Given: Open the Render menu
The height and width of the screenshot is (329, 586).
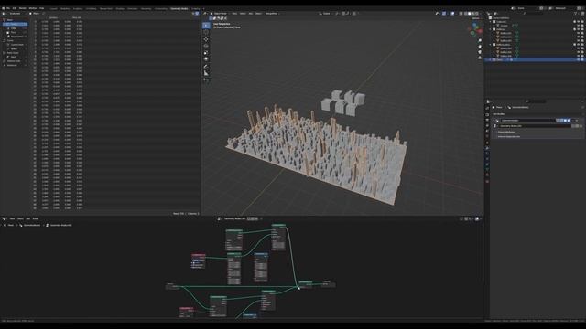Looking at the screenshot, I should (x=23, y=8).
